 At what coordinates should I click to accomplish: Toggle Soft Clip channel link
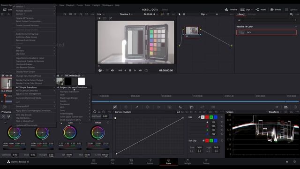pos(203,141)
